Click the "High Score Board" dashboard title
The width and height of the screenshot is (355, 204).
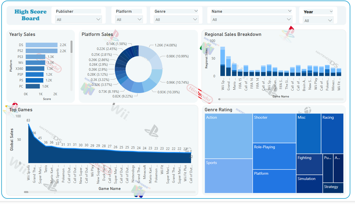pos(30,15)
